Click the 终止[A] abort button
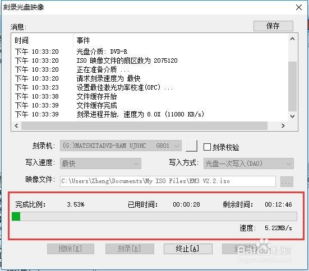Viewport: 309px width, 271px height. (188, 249)
